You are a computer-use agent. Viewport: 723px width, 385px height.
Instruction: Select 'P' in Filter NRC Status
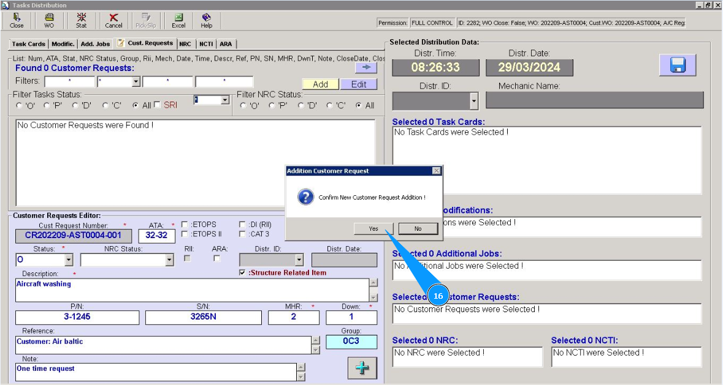coord(272,105)
